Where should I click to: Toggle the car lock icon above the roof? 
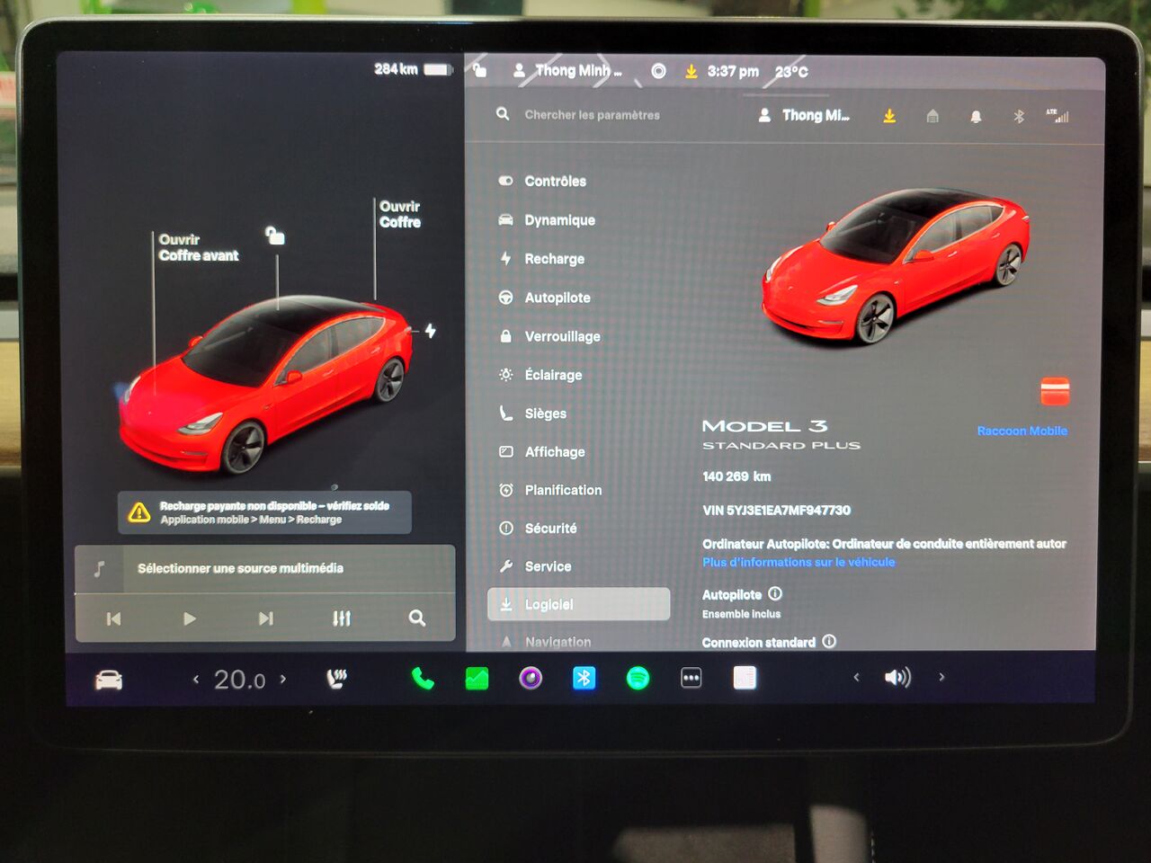pos(275,236)
